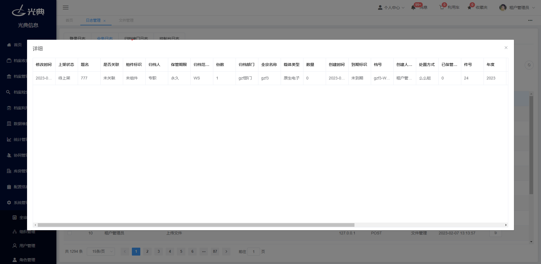Click the 档案检索 search icon in sidebar

pyautogui.click(x=8, y=92)
